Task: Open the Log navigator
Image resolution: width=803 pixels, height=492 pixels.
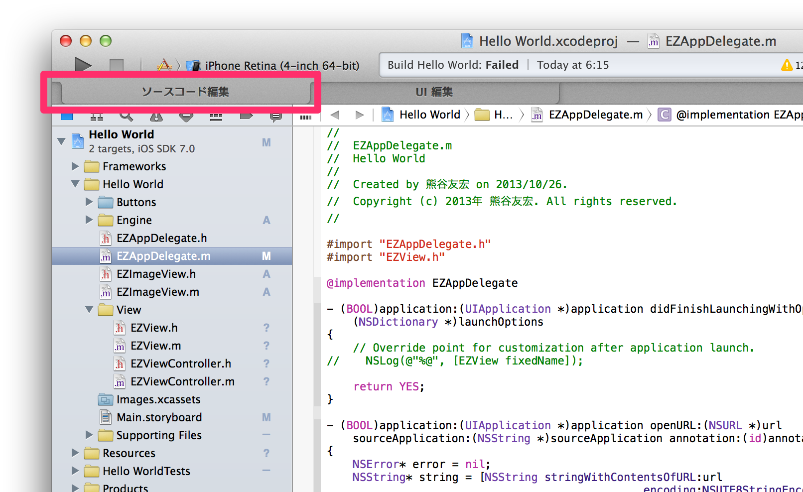Action: [276, 116]
